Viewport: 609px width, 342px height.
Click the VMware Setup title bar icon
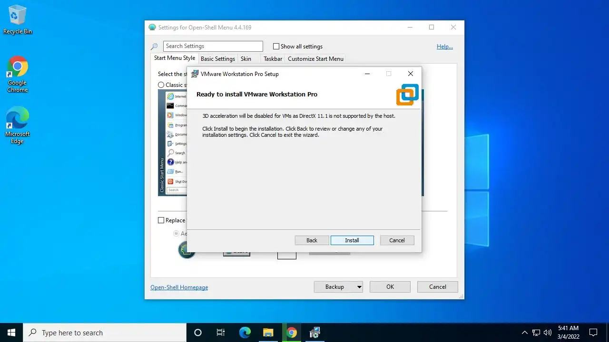pyautogui.click(x=195, y=74)
